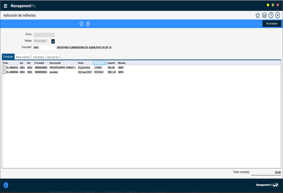The image size is (283, 193).
Task: Check the box for folio 01-0000015
Action: pyautogui.click(x=4, y=68)
